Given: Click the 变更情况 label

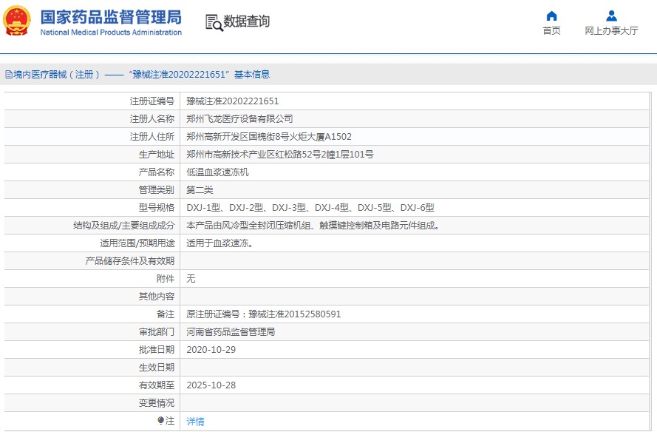Looking at the screenshot, I should pos(156,403).
